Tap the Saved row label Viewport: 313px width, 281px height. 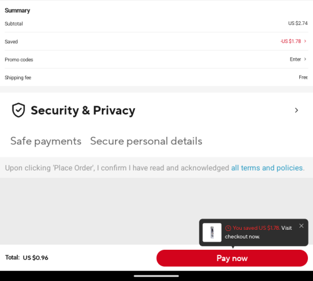click(x=11, y=42)
